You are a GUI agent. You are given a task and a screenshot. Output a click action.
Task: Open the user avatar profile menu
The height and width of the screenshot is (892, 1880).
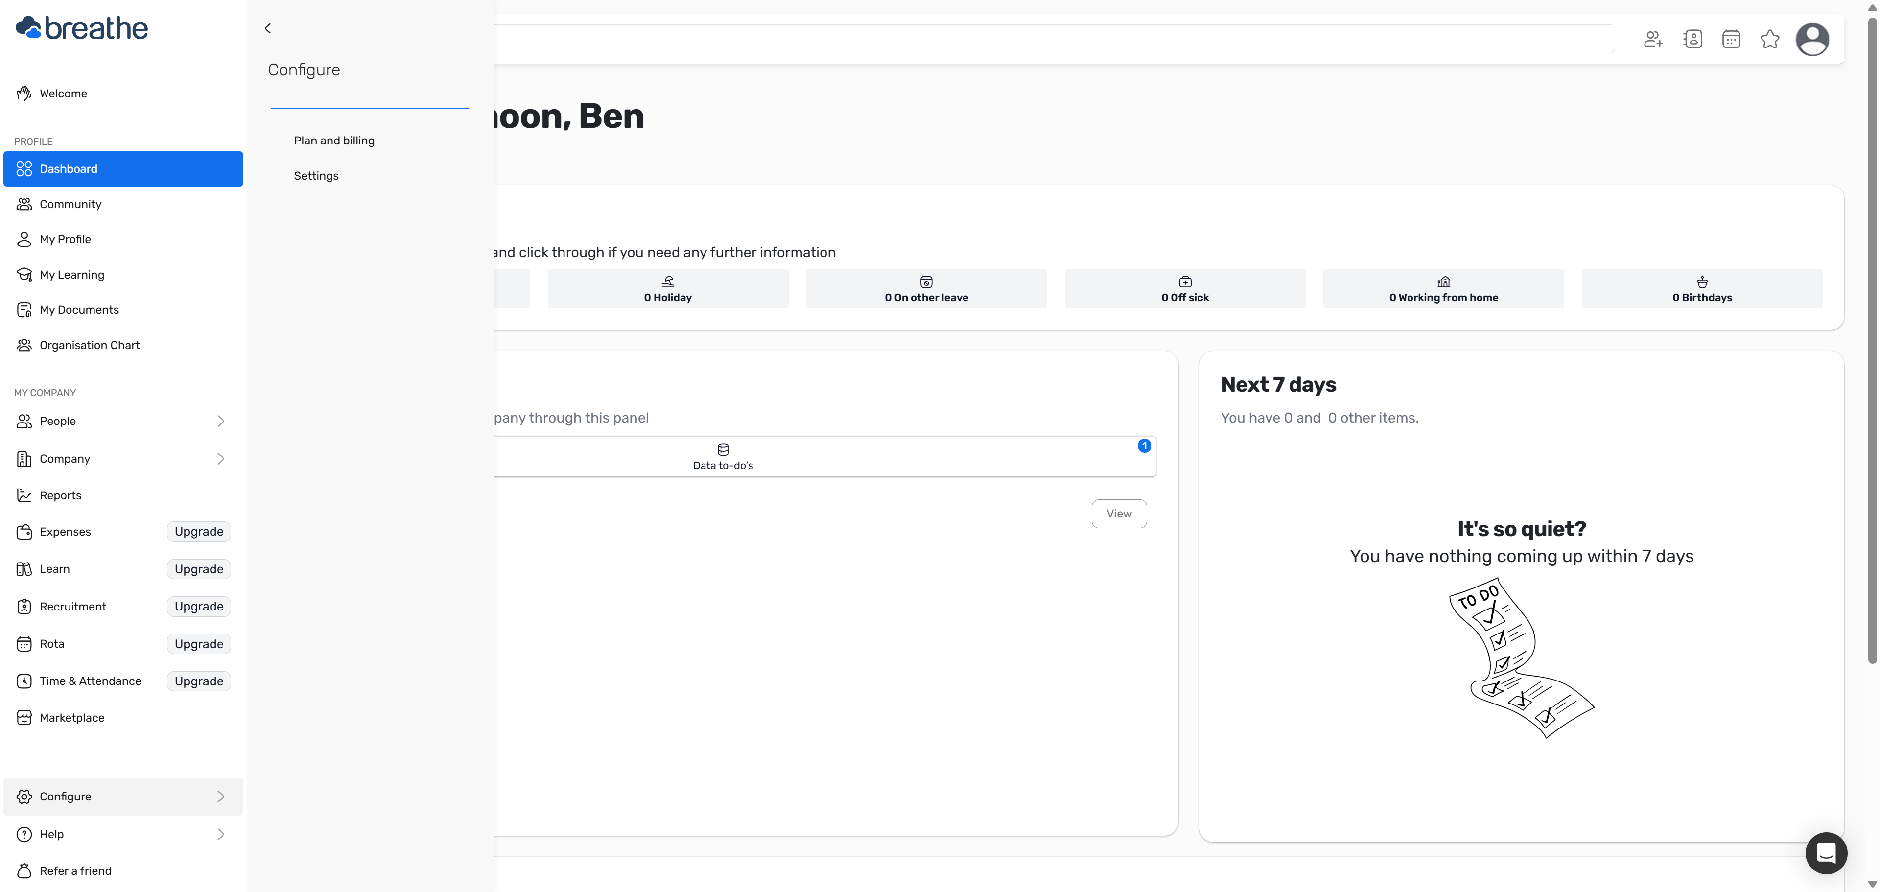point(1812,40)
